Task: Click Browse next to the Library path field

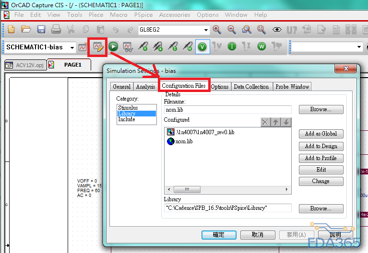Action: [321, 208]
